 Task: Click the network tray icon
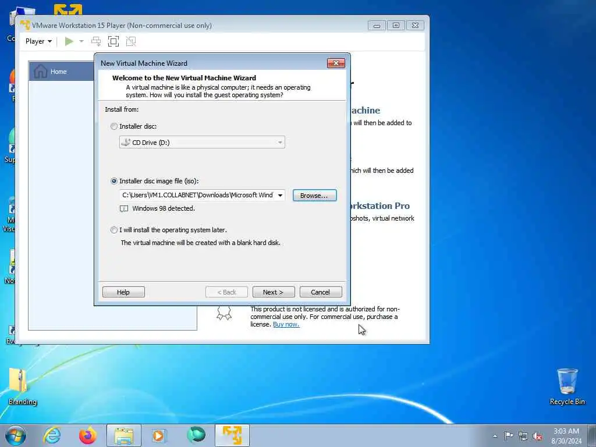pos(523,436)
